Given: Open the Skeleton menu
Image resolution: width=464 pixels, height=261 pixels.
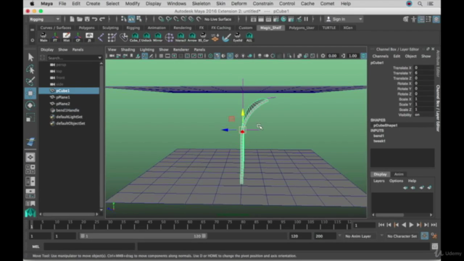Looking at the screenshot, I should click(201, 4).
